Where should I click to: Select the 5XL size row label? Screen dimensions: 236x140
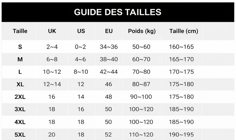pos(20,134)
